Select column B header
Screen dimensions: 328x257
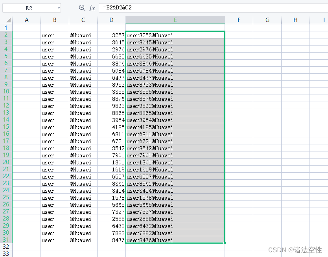coord(55,20)
